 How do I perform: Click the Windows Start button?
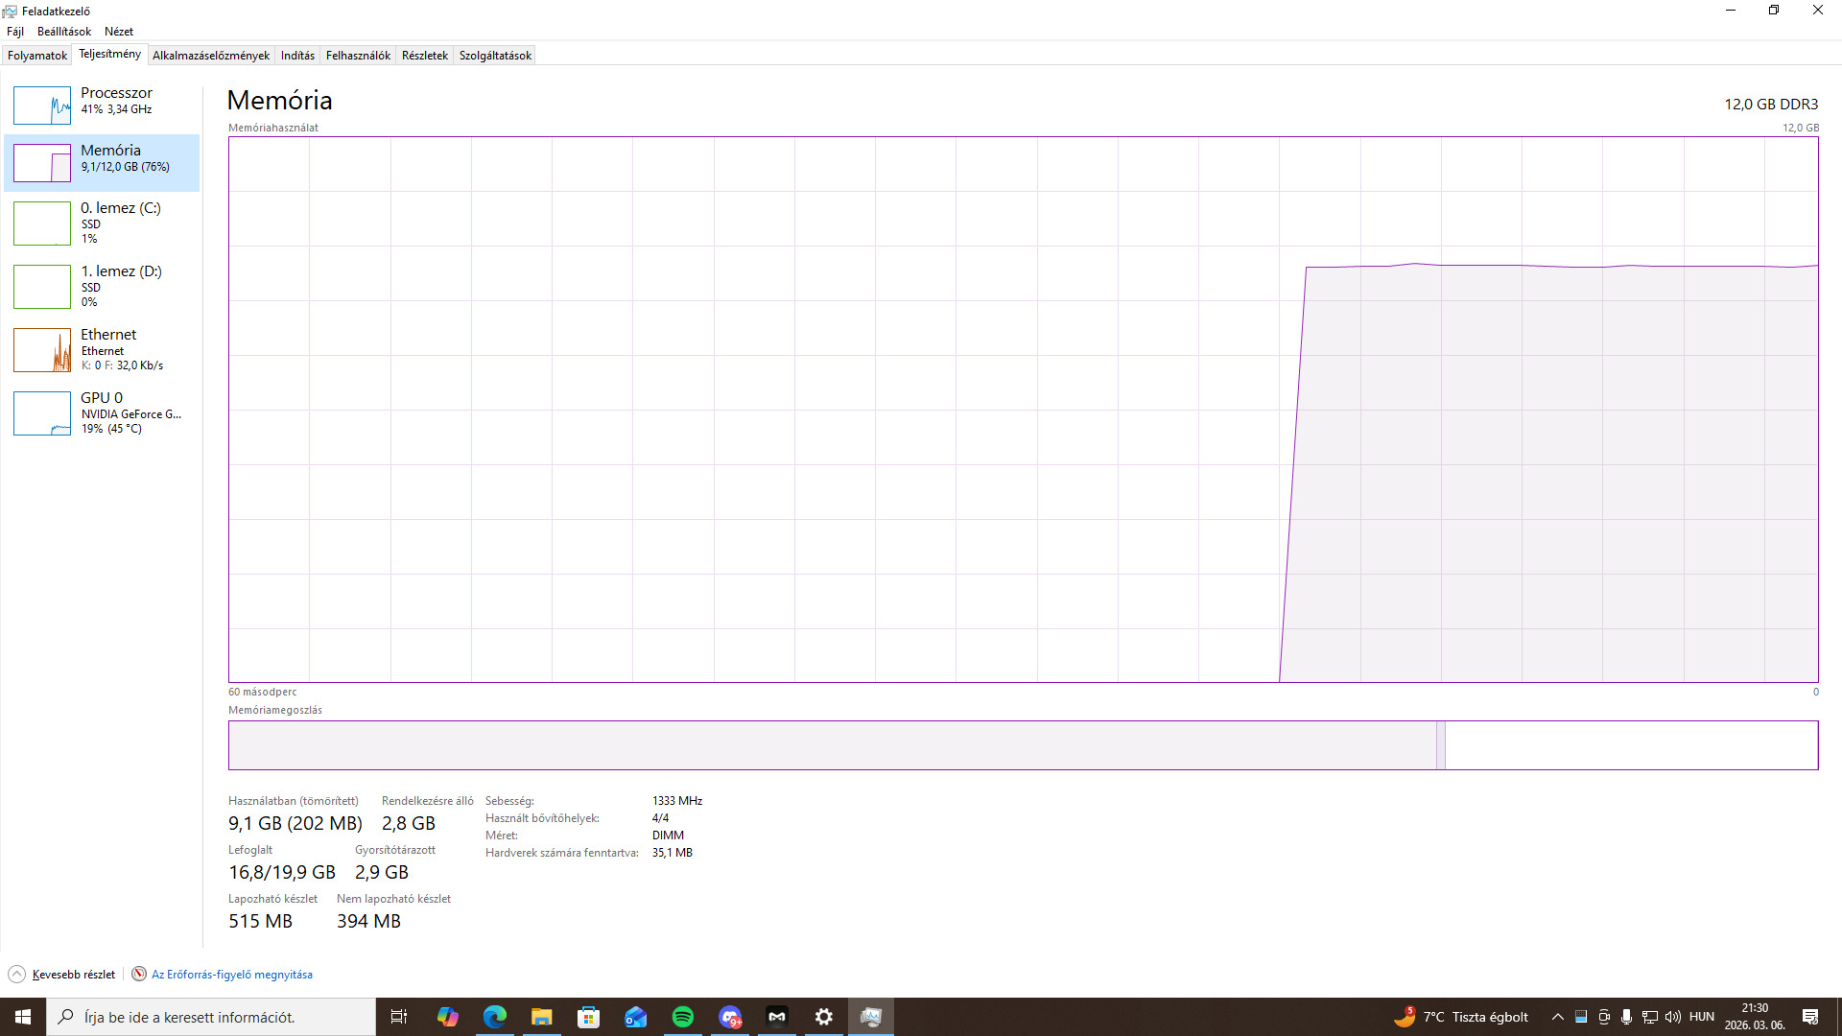pyautogui.click(x=23, y=1017)
